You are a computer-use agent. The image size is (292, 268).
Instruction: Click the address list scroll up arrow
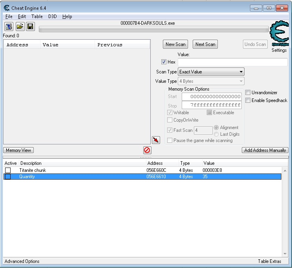click(x=285, y=171)
